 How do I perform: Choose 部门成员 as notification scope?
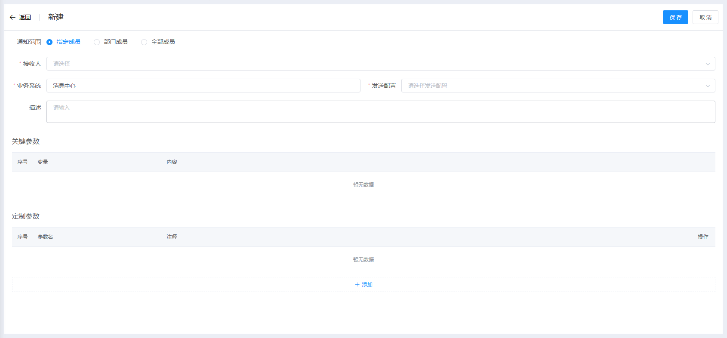(97, 42)
